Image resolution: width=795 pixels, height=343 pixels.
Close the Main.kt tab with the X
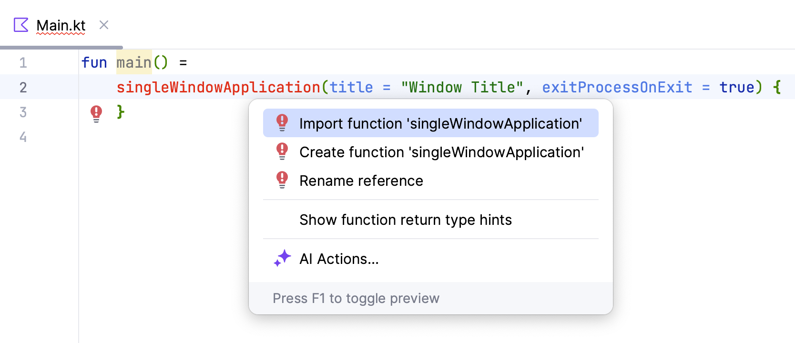103,25
